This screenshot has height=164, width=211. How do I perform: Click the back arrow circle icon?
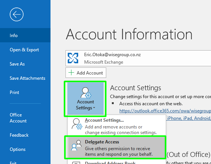[16, 14]
